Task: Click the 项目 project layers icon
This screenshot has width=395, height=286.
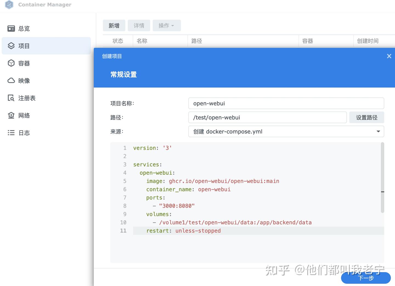Action: coord(11,46)
